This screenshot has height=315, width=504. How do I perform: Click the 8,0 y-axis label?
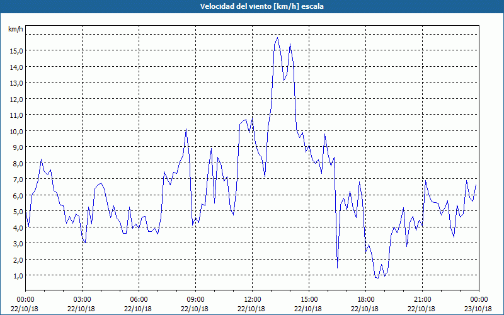click(18, 163)
